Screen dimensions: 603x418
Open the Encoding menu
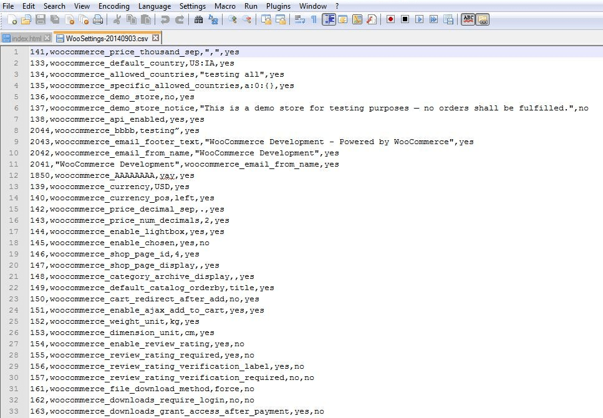point(114,6)
